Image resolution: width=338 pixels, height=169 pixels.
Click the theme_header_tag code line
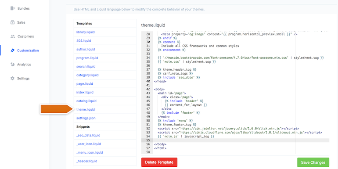177,70
